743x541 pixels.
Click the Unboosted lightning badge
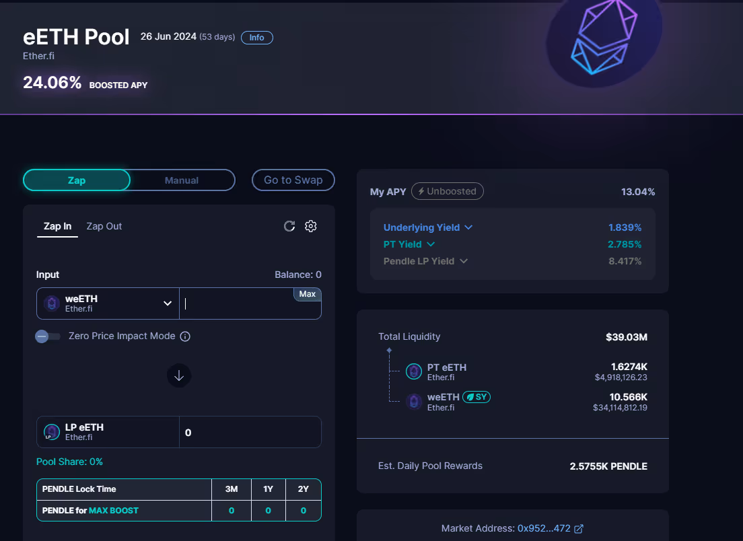coord(448,191)
